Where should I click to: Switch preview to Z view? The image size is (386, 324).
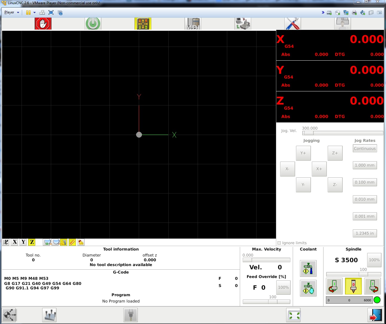(32, 242)
